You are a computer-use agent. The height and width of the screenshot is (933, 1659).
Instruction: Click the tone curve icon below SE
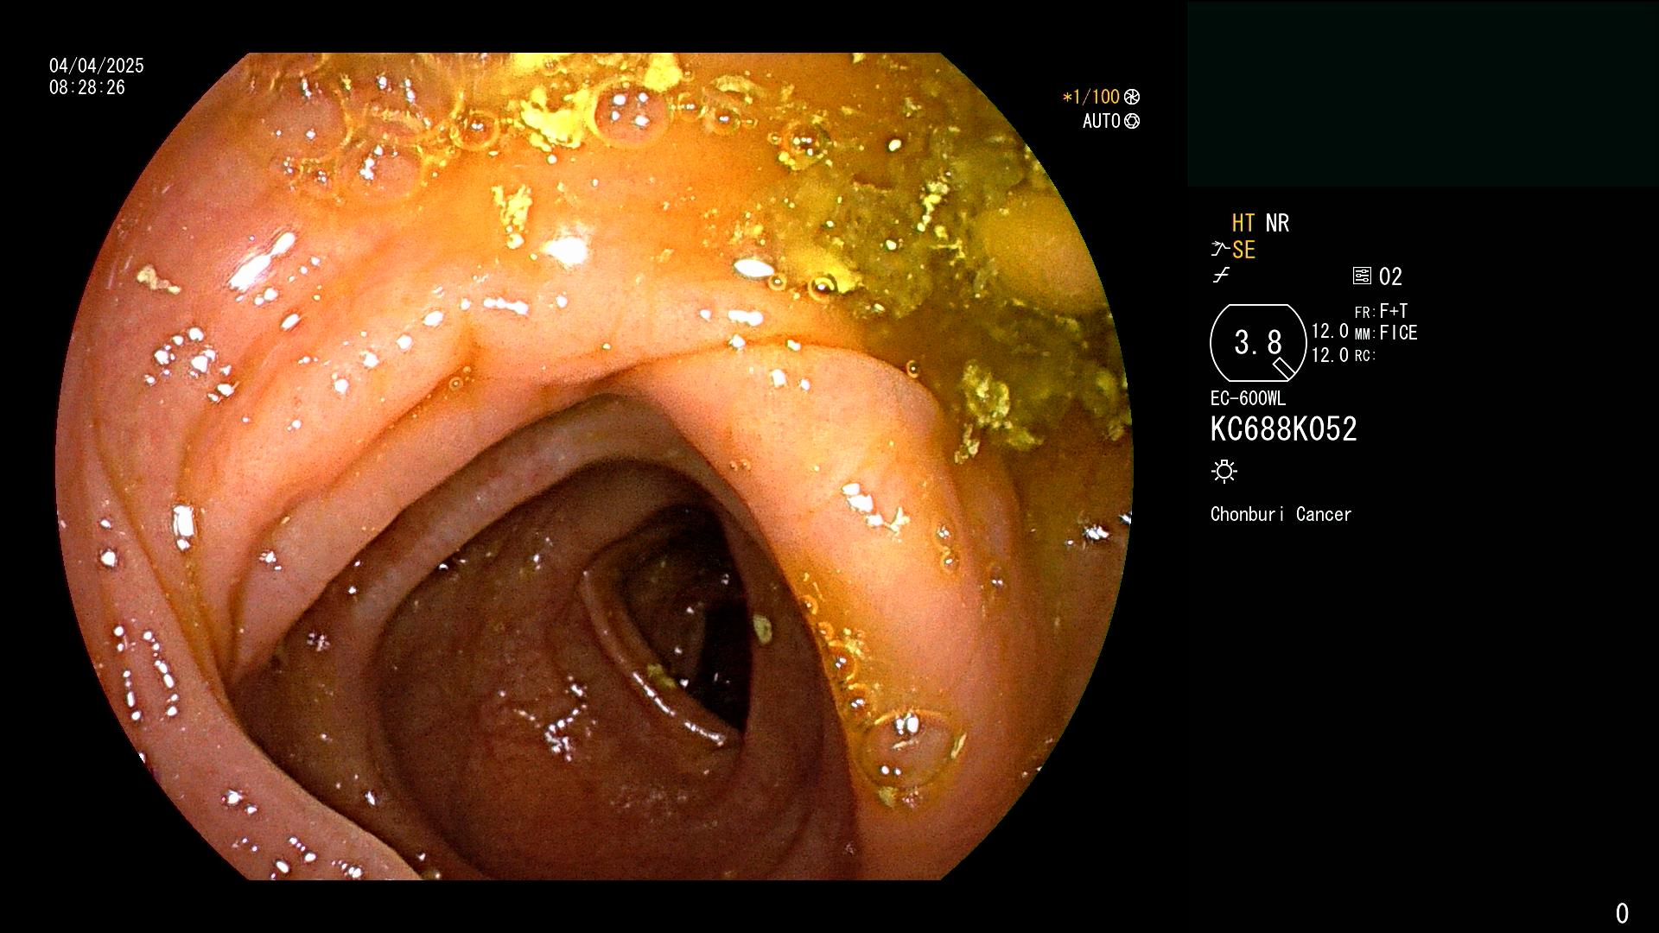[1221, 276]
